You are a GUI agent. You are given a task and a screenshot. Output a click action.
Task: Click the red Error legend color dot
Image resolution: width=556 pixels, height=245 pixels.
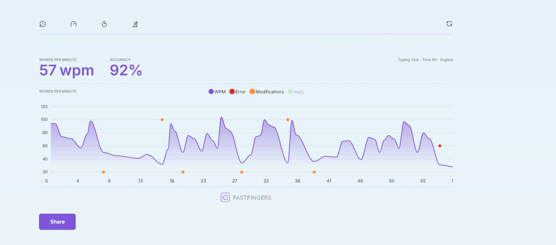click(x=232, y=92)
